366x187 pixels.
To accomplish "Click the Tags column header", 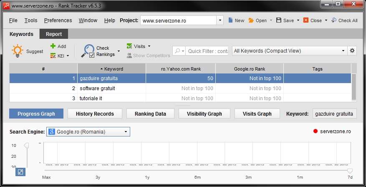I will click(x=317, y=69).
